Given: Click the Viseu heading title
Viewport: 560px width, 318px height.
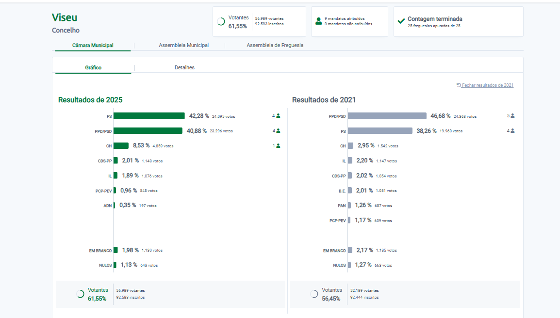Looking at the screenshot, I should [x=65, y=17].
